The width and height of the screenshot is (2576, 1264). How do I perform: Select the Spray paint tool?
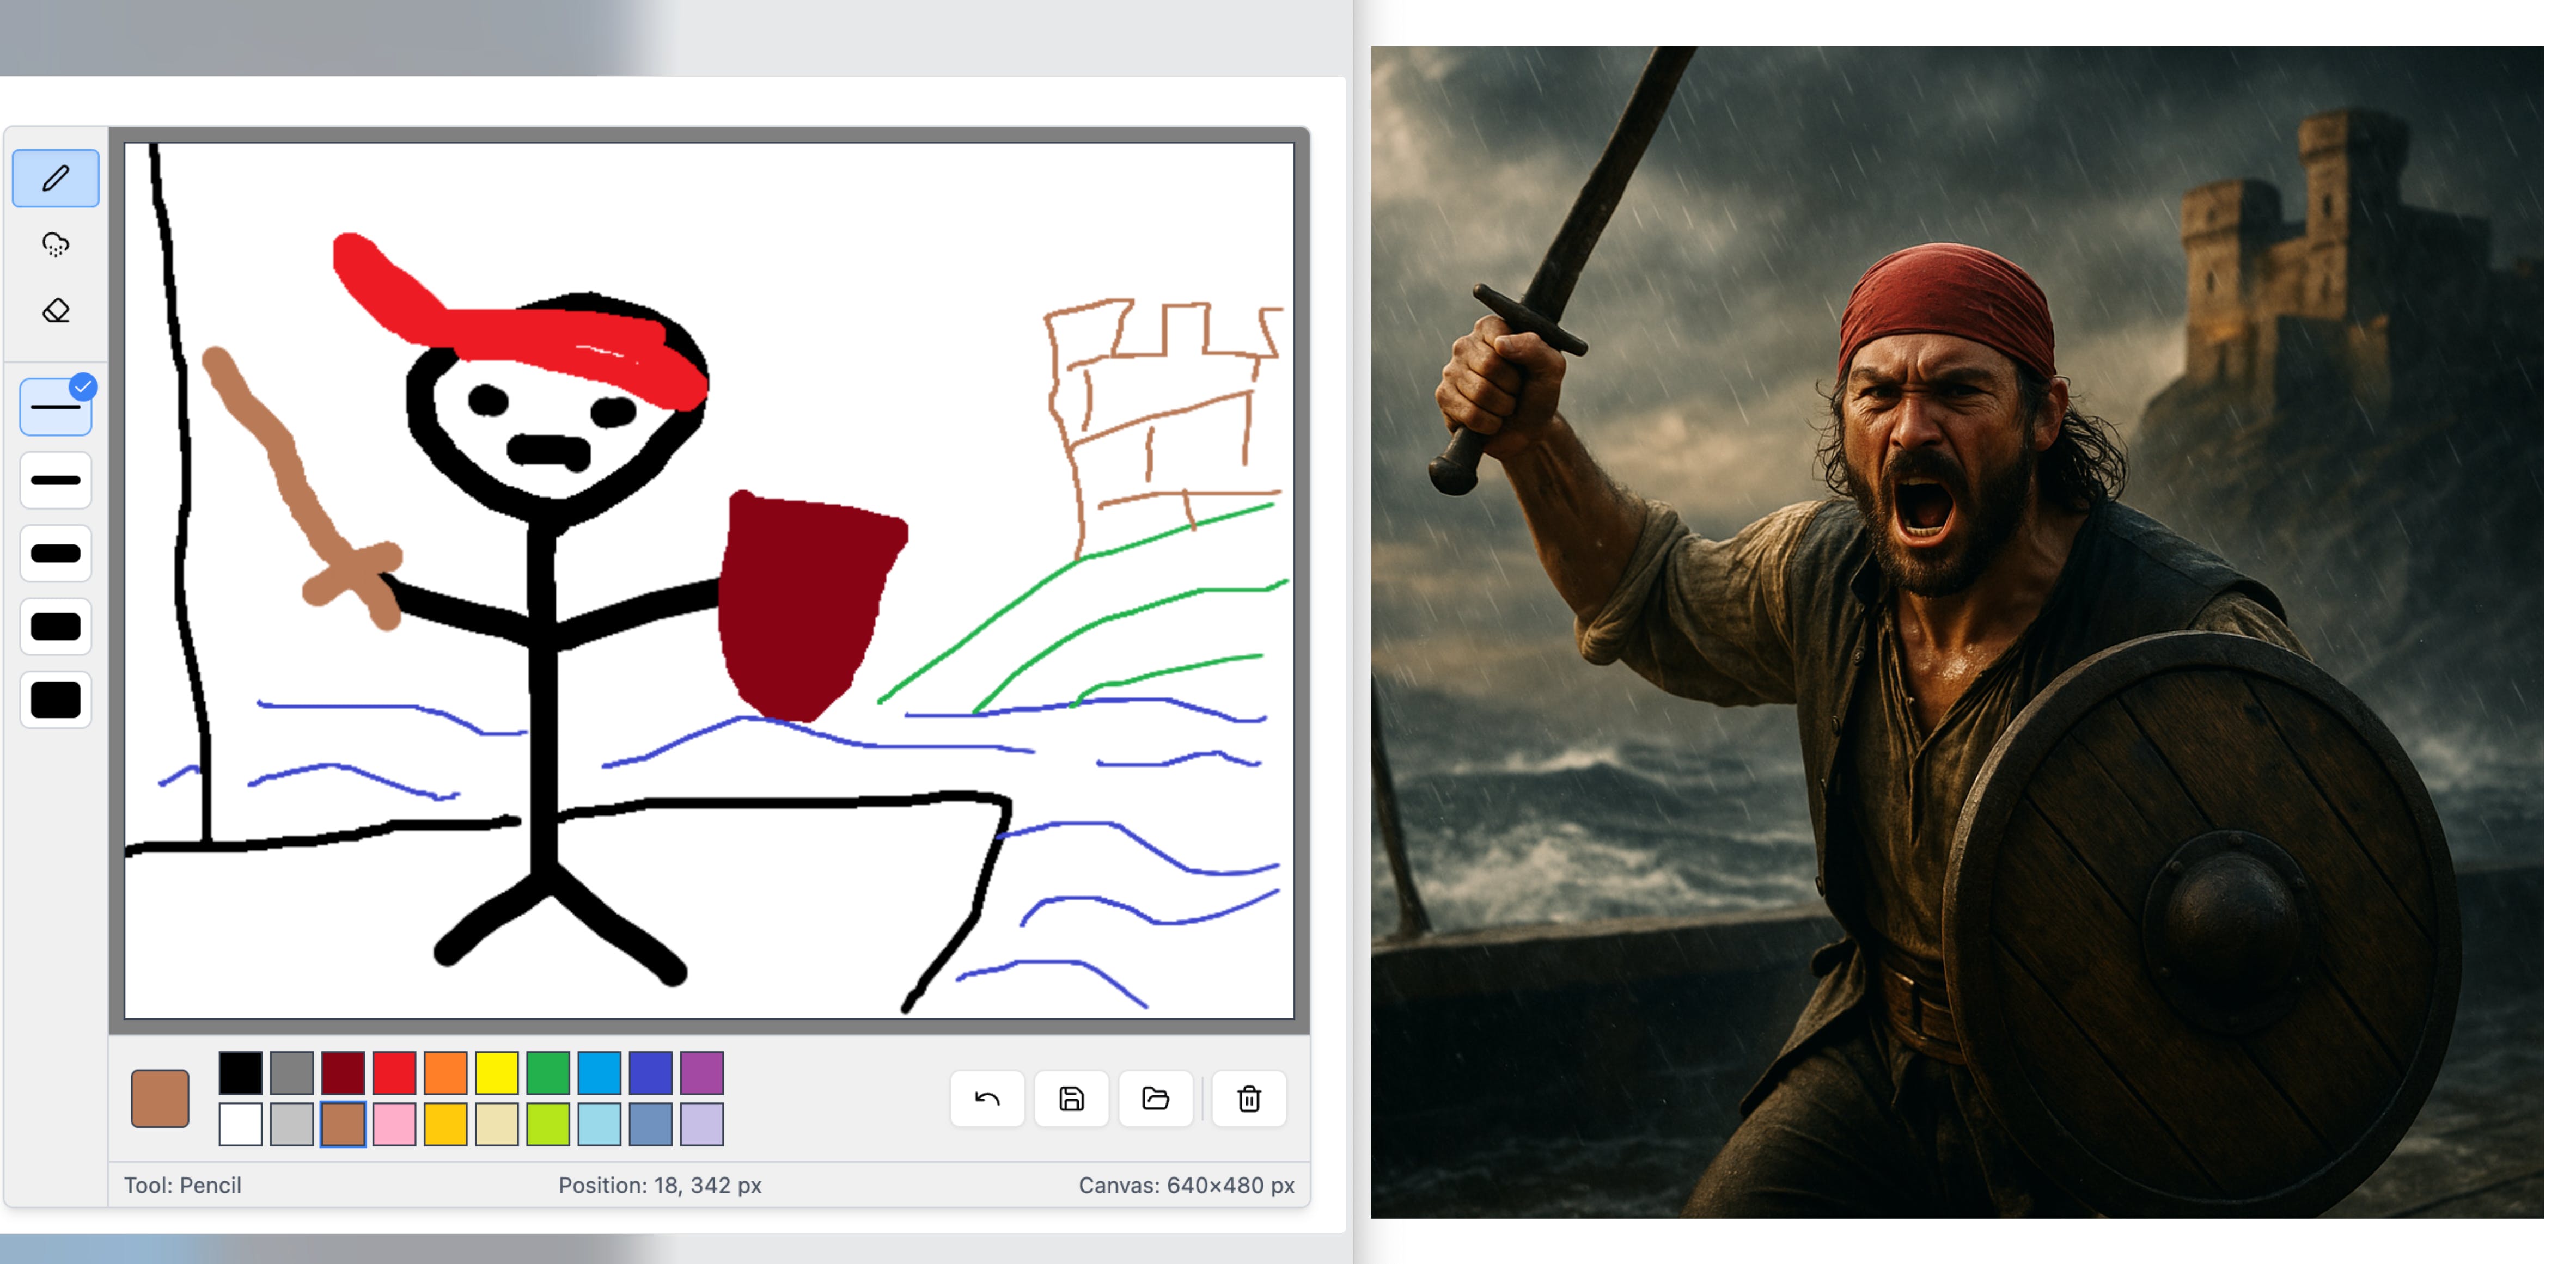pyautogui.click(x=55, y=245)
